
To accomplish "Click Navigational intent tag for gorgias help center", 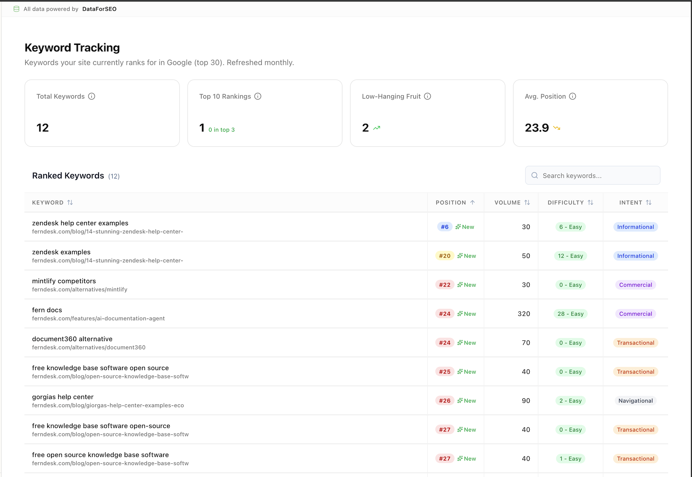I will coord(636,400).
